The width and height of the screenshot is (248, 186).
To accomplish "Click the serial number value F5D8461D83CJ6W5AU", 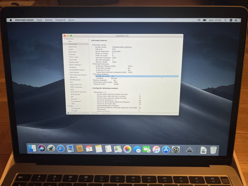I will pyautogui.click(x=122, y=47).
